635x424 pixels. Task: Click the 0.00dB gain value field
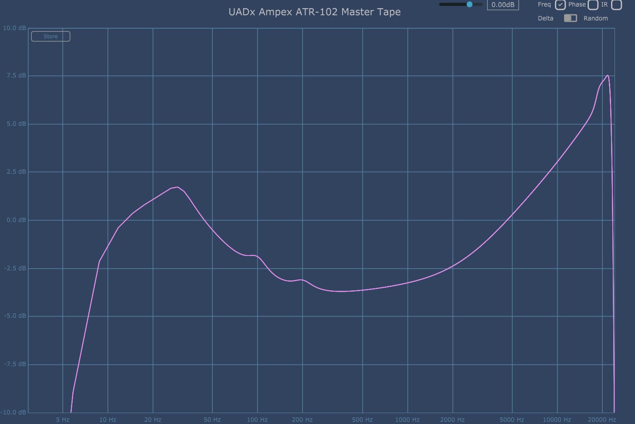pos(503,5)
